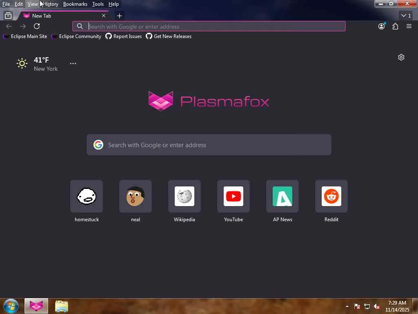The width and height of the screenshot is (418, 314).
Task: Go forward using the forward arrow
Action: click(x=23, y=26)
